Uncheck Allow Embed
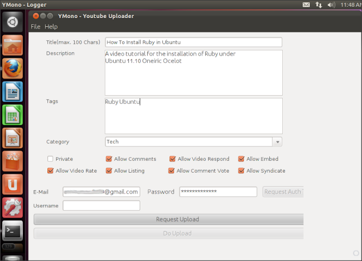Image resolution: width=362 pixels, height=261 pixels. pyautogui.click(x=242, y=159)
